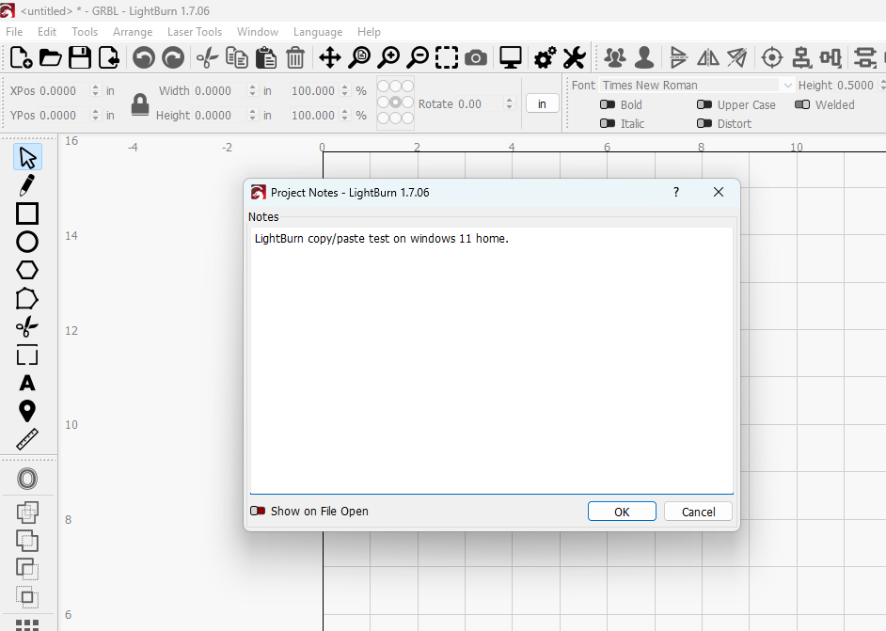Toggle the Bold text switch
The image size is (886, 631).
(608, 104)
